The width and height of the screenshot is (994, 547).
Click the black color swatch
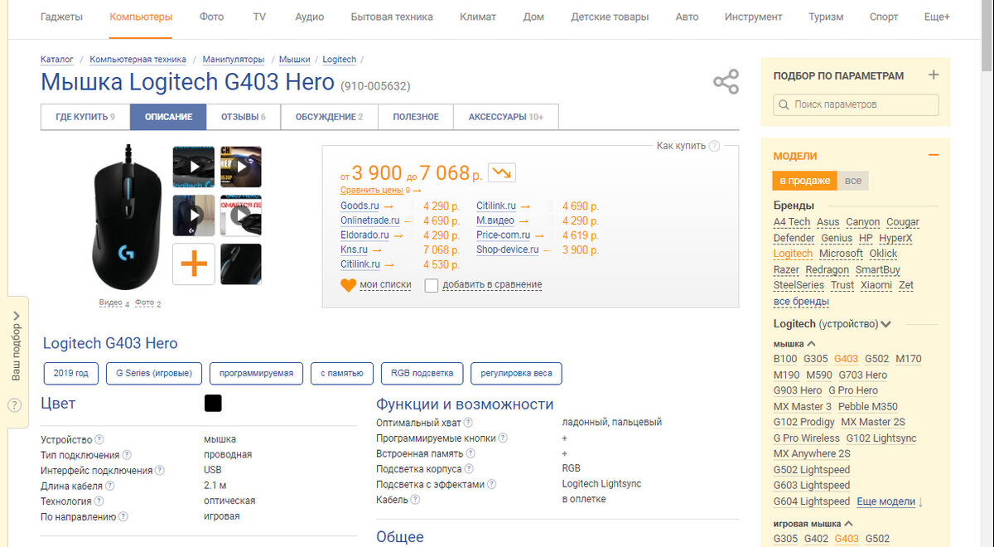pos(213,404)
